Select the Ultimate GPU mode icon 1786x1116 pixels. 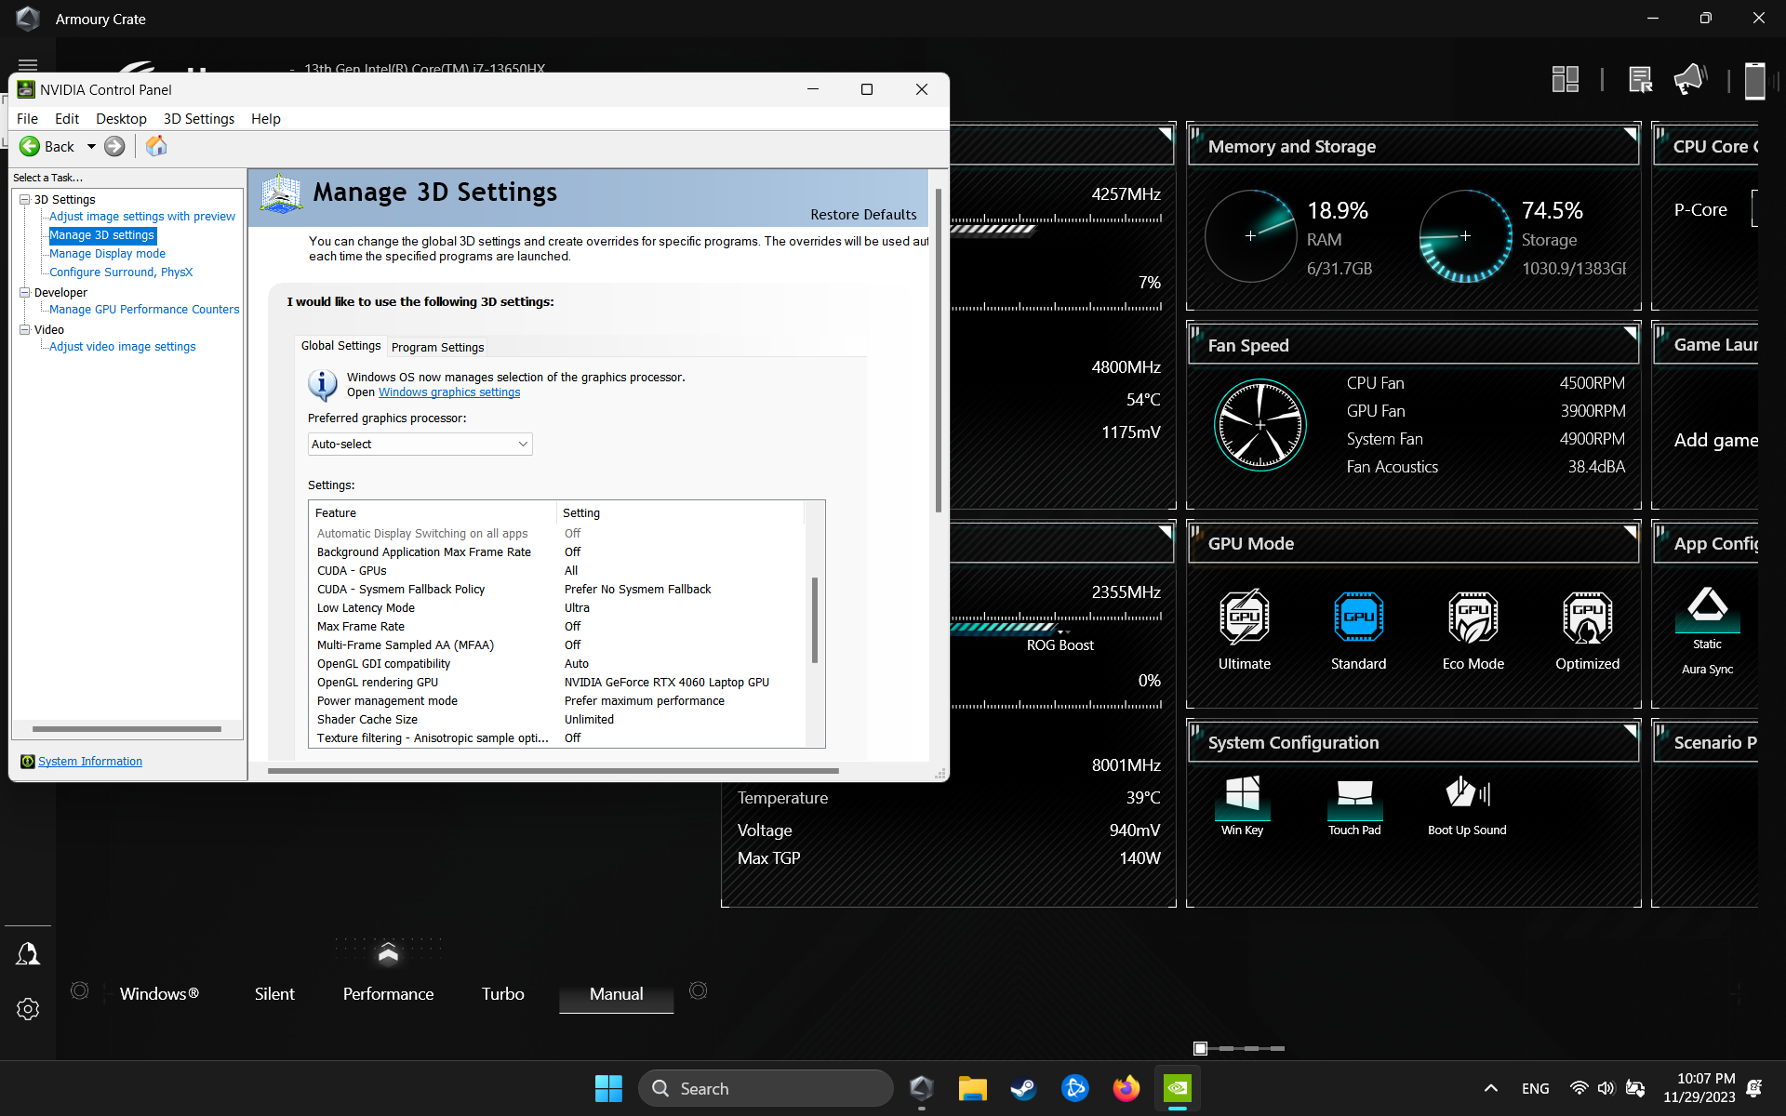pos(1244,618)
